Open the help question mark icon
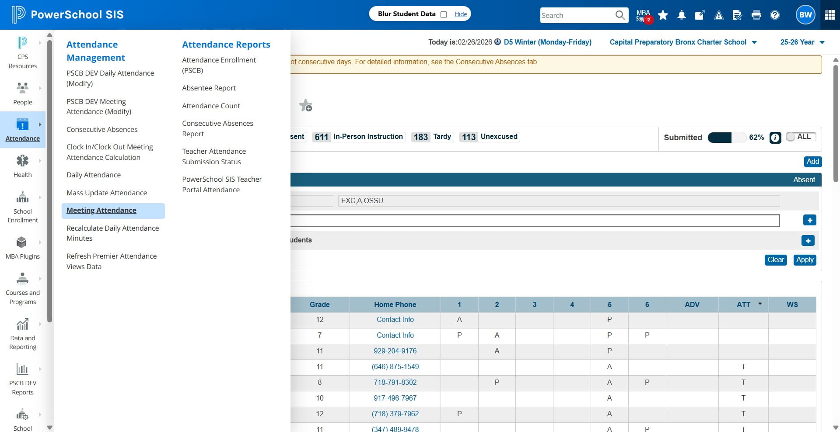This screenshot has height=432, width=840. [775, 15]
